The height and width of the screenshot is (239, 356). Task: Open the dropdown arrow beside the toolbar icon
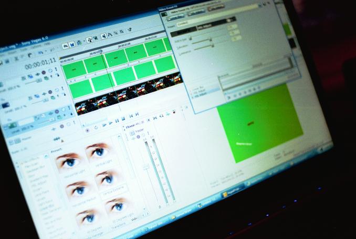click(x=84, y=42)
